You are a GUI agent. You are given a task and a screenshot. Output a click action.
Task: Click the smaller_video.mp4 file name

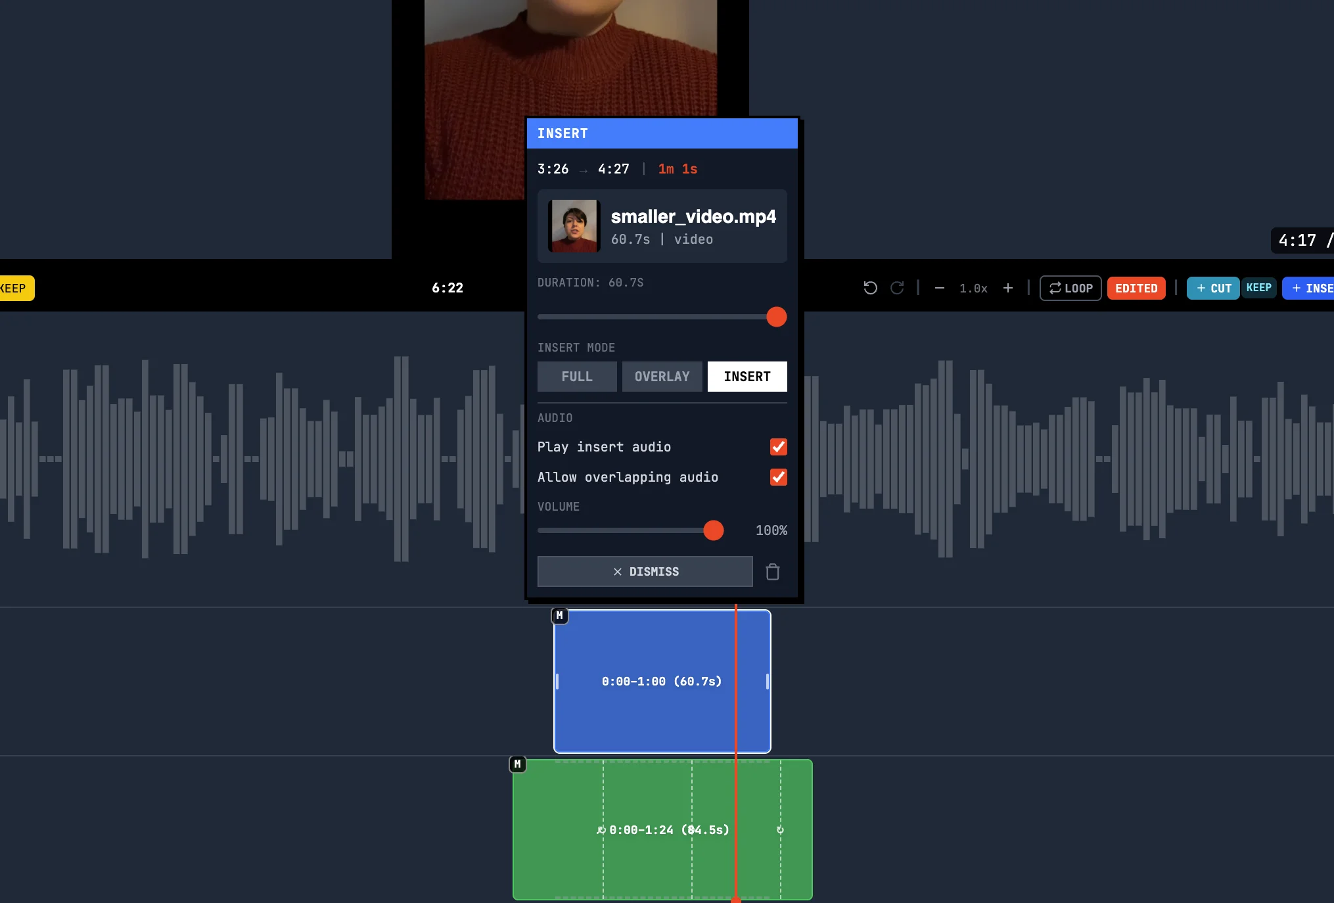click(693, 216)
